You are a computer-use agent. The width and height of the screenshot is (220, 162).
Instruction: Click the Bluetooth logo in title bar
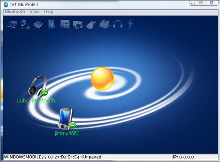tap(6, 4)
